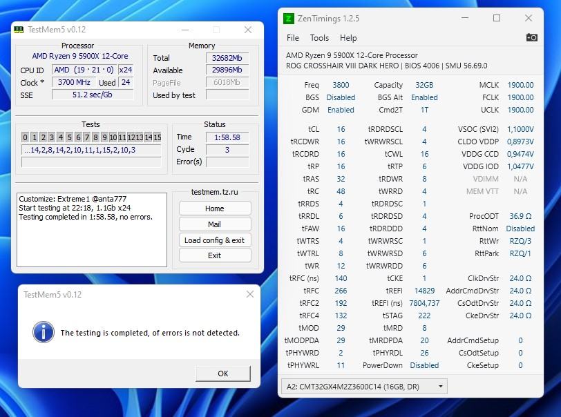Screen dimensions: 561x417
Task: Click the tREFI (ns) value 7804,737
Action: click(x=424, y=303)
